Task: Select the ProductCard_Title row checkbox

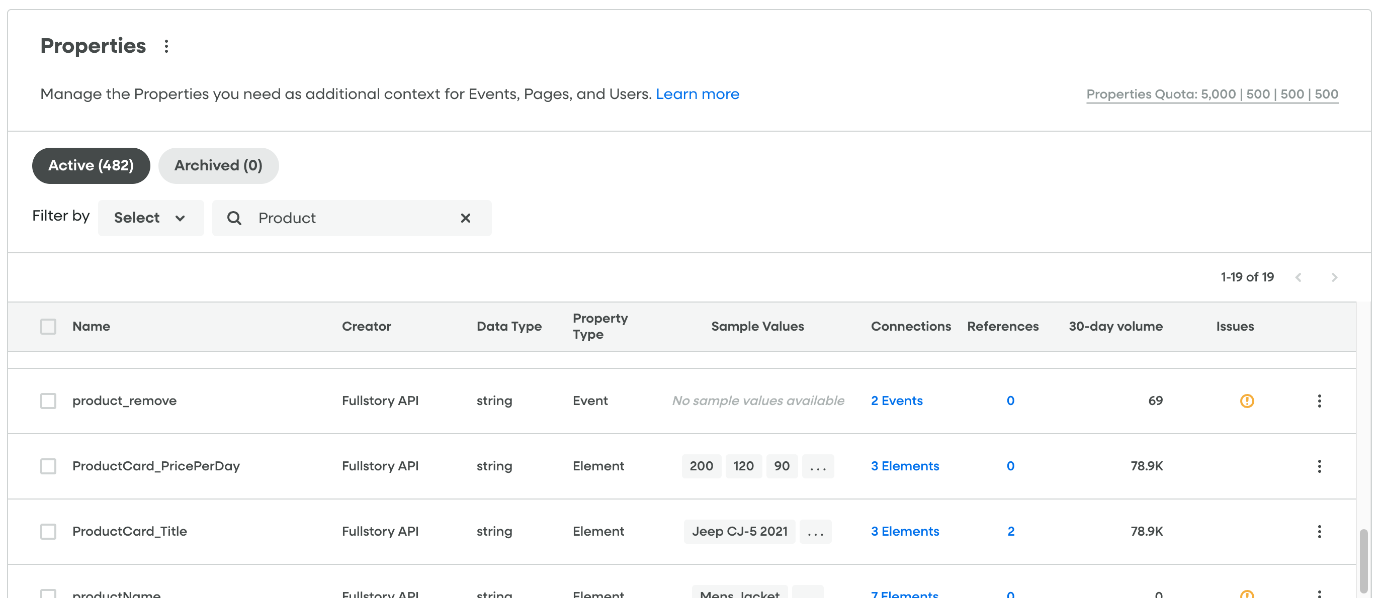Action: (x=48, y=532)
